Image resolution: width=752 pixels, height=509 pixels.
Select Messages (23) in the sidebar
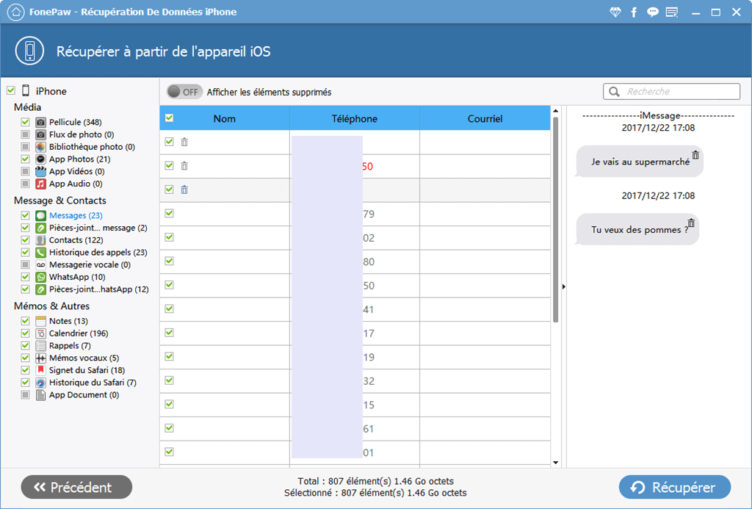pyautogui.click(x=75, y=215)
